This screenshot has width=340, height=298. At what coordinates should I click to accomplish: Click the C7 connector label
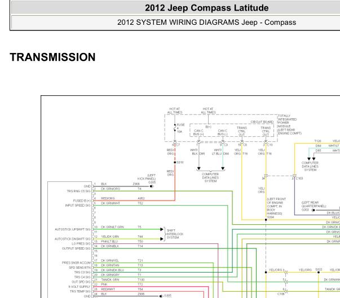pyautogui.click(x=178, y=145)
